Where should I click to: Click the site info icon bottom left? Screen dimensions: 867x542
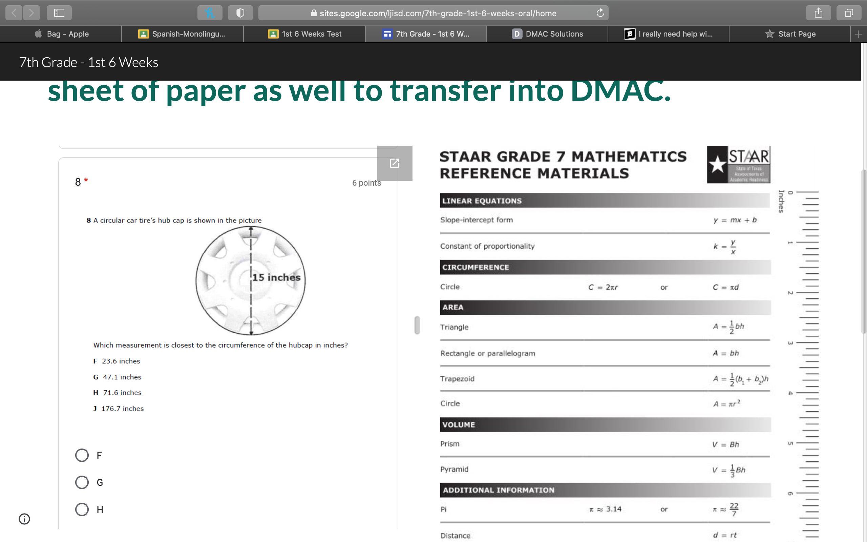pos(24,519)
